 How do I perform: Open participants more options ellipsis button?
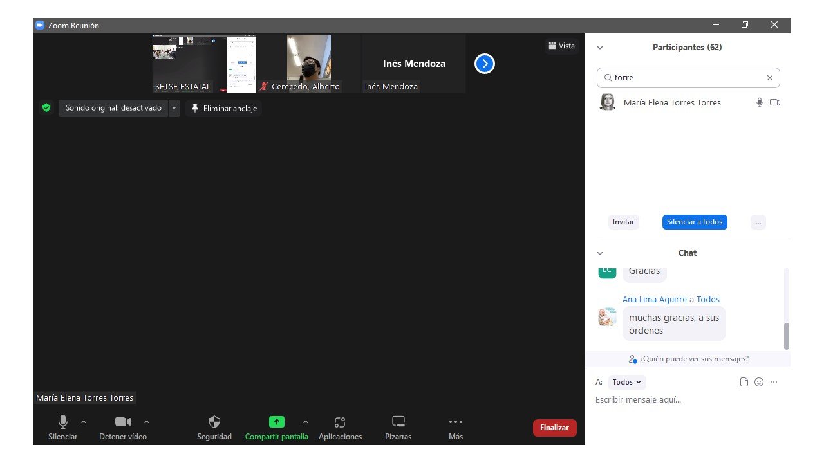pos(758,222)
